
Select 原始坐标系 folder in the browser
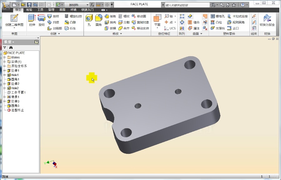(x=17, y=66)
